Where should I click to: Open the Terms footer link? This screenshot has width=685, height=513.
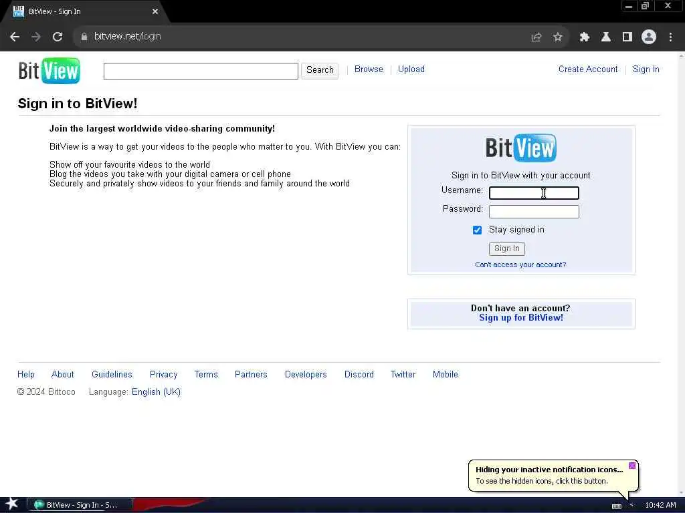(x=206, y=374)
